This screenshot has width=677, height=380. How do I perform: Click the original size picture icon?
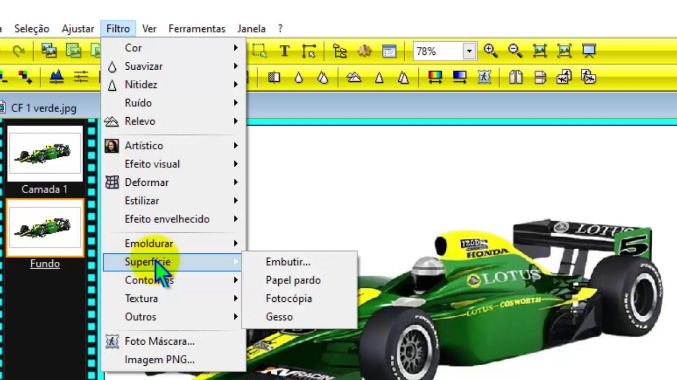pyautogui.click(x=540, y=51)
